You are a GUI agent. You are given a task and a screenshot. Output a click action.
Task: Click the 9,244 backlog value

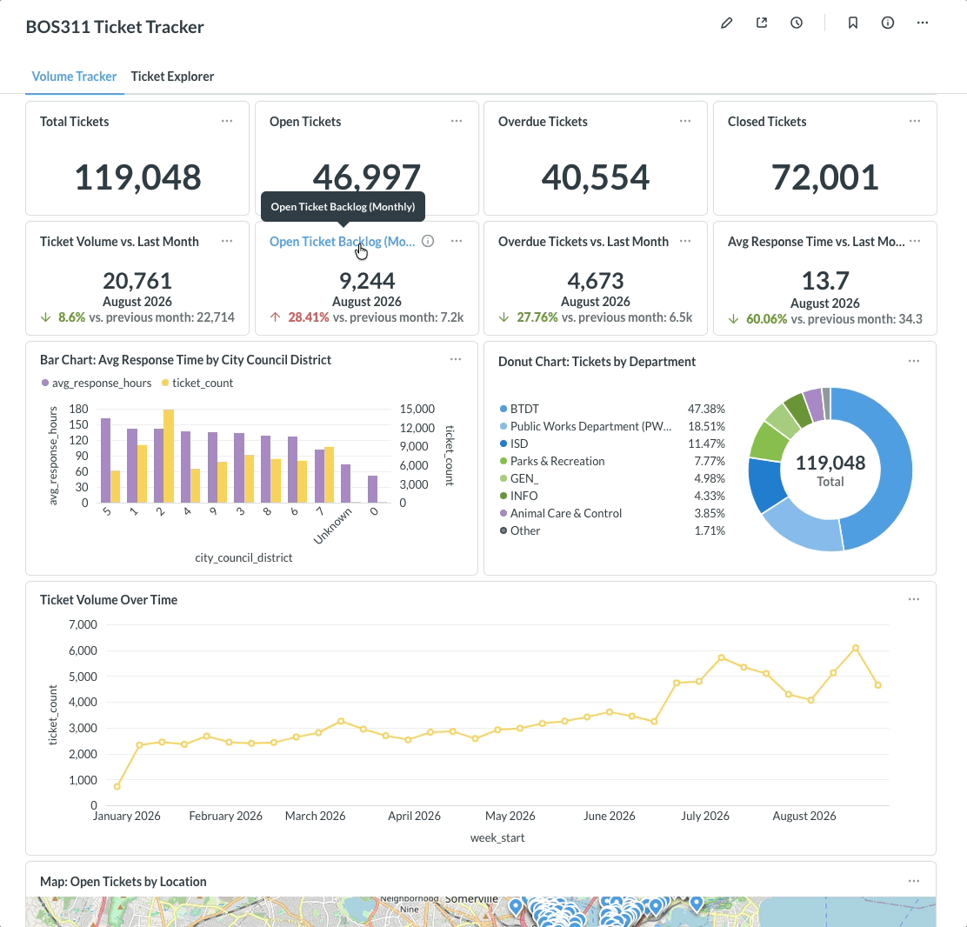coord(367,281)
